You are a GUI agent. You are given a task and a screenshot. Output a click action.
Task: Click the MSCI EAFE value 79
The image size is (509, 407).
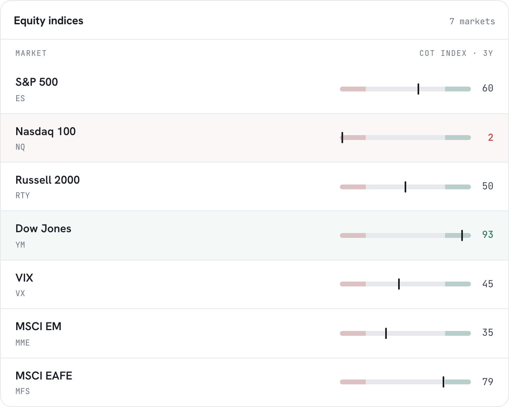coord(488,382)
